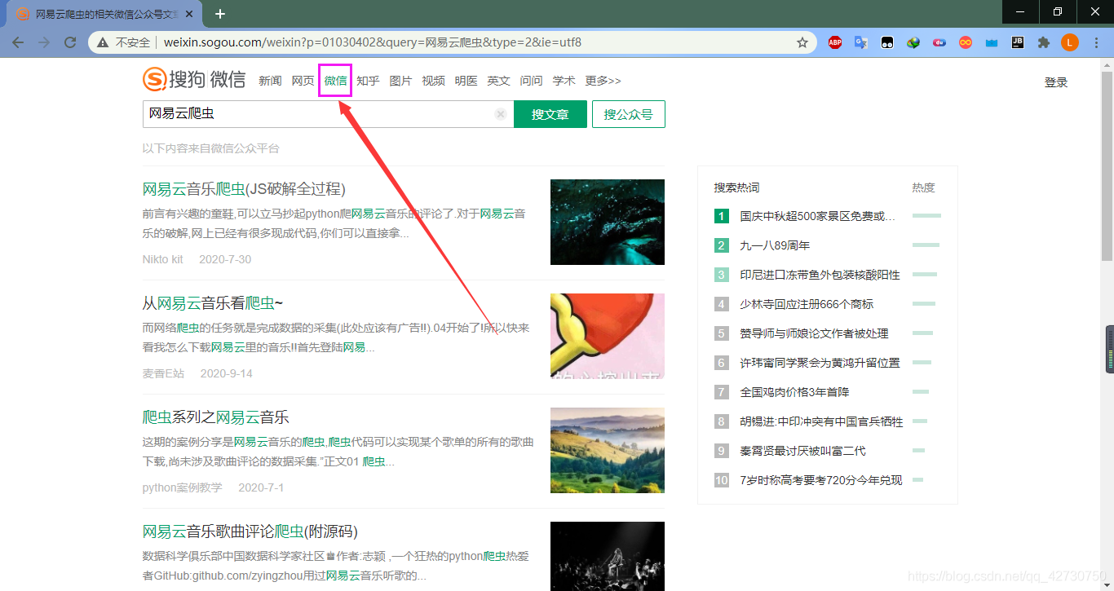Select the 英文 navigation tab
1114x591 pixels.
(498, 81)
